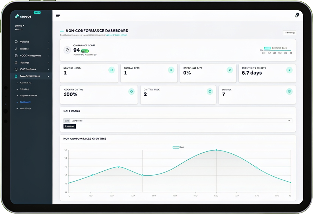
Task: Click the Insights sidebar icon
Action: (16, 49)
